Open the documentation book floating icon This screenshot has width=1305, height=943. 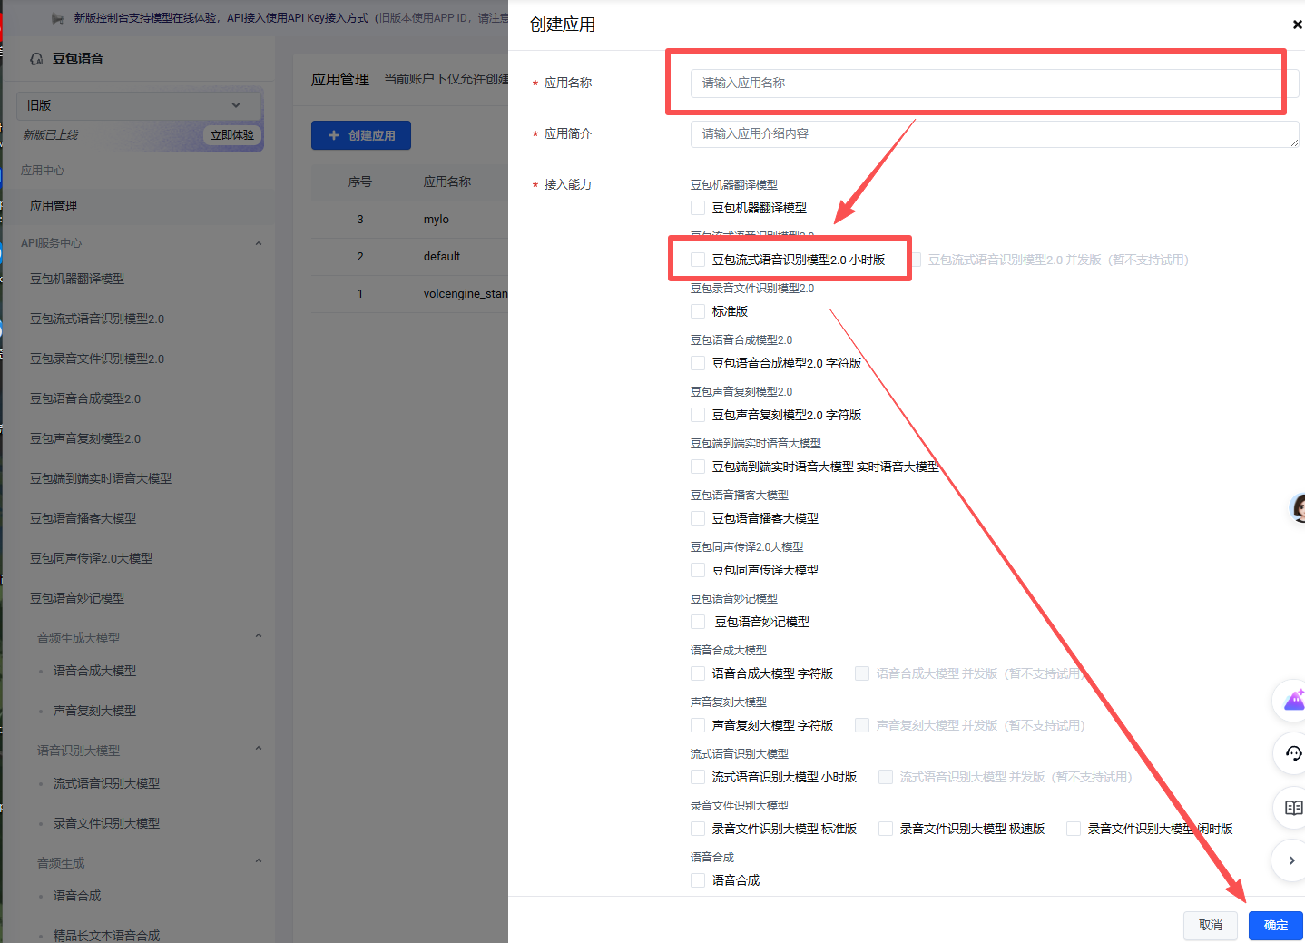(x=1293, y=807)
